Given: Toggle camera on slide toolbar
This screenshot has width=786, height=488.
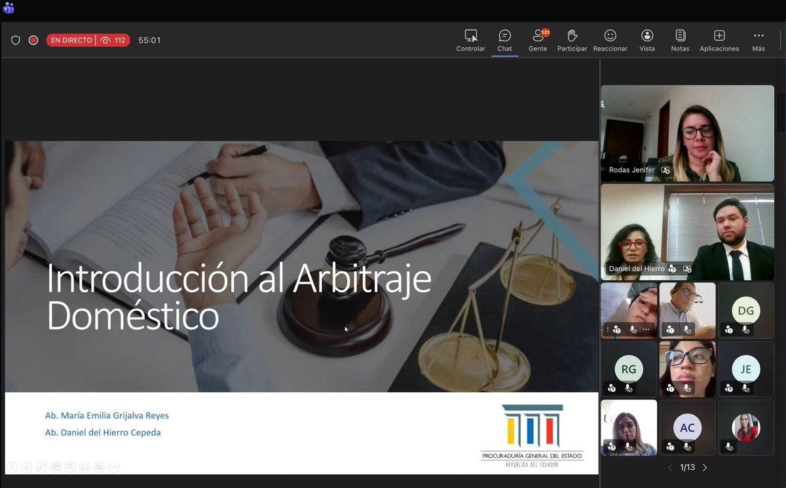Looking at the screenshot, I should tap(100, 467).
